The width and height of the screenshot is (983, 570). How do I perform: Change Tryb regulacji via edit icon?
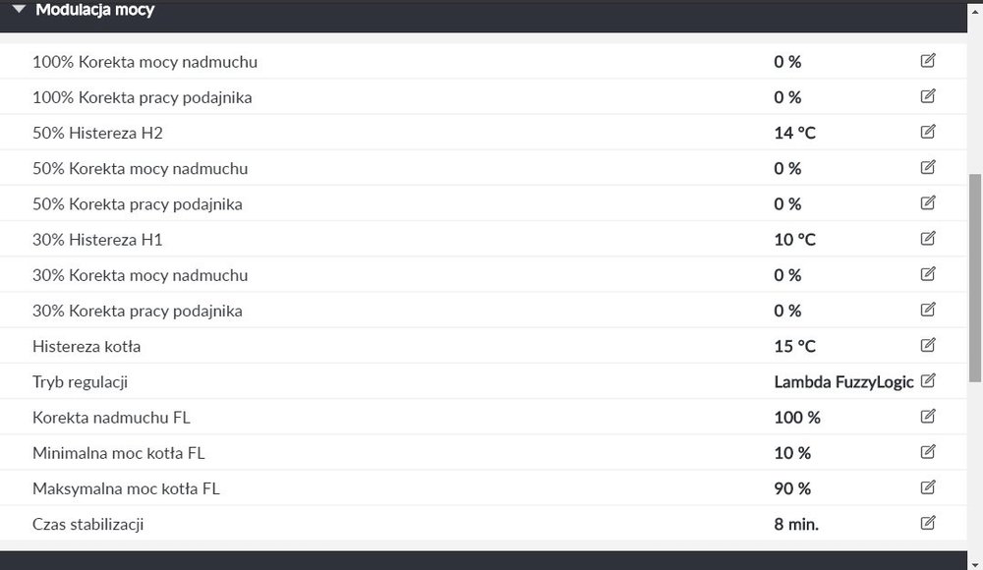click(x=928, y=381)
